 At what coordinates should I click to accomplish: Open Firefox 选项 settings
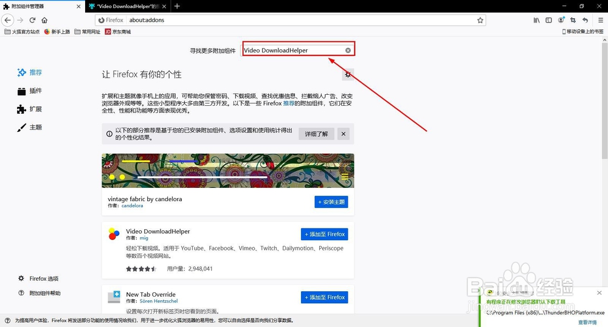pyautogui.click(x=38, y=278)
